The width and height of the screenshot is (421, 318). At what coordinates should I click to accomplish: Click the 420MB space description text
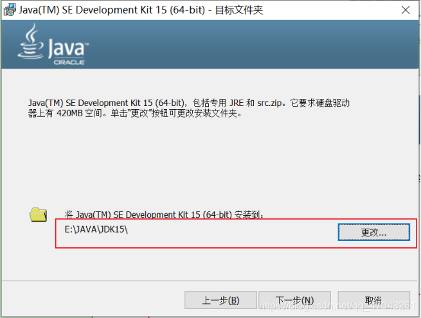click(x=189, y=108)
